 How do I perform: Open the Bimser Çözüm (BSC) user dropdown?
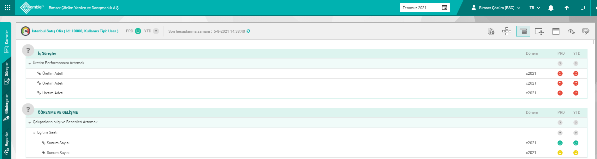click(496, 8)
